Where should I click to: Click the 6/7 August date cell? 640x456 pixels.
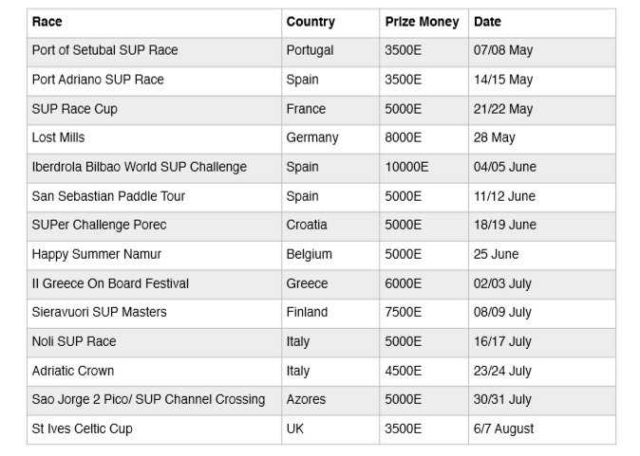503,429
